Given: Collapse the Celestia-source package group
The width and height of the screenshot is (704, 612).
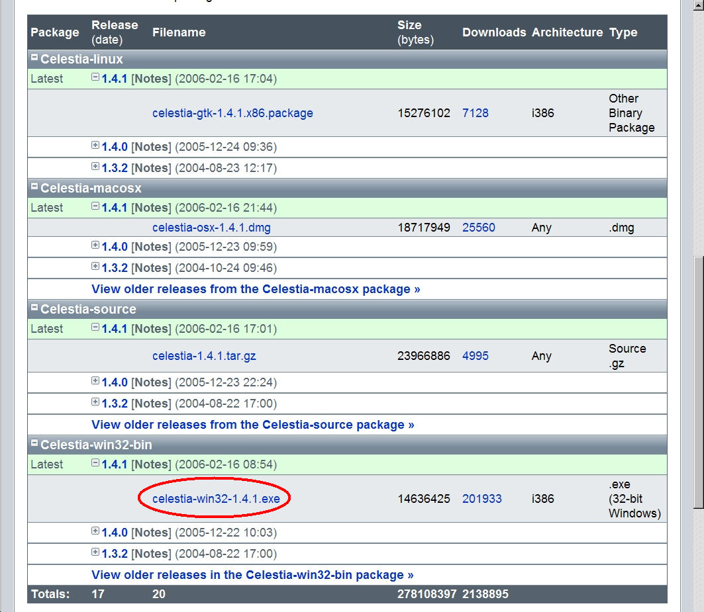Looking at the screenshot, I should [x=34, y=307].
